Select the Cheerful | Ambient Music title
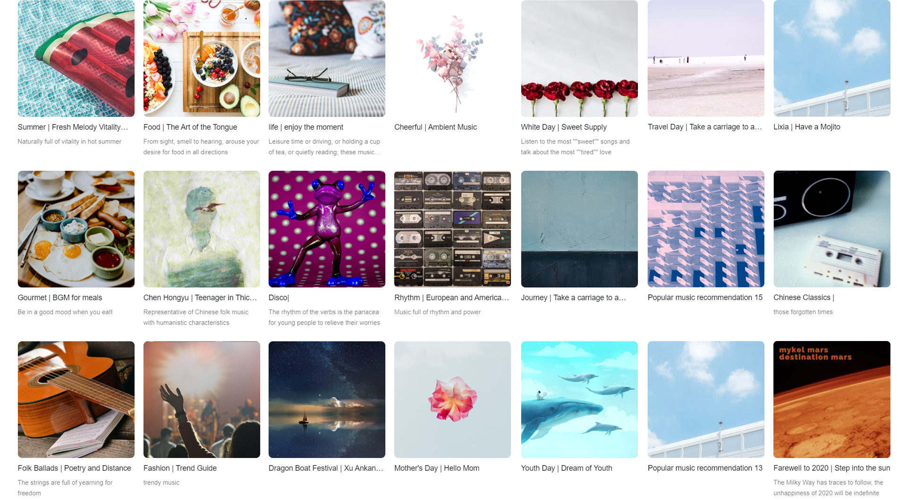 tap(436, 127)
